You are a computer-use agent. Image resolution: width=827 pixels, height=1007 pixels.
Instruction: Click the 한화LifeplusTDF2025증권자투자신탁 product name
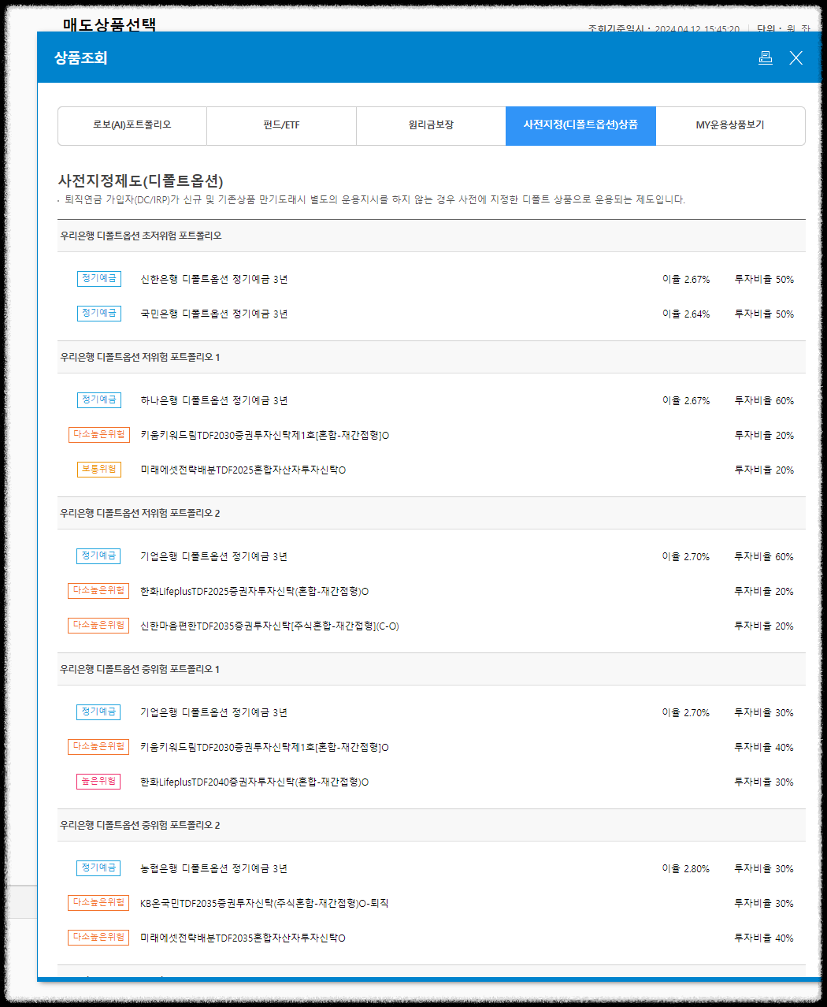255,591
